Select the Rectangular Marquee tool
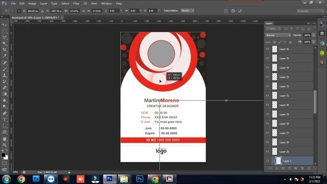This screenshot has height=184, width=327. pos(5,31)
